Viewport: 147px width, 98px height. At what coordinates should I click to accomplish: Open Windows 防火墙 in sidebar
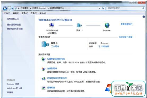(15, 88)
